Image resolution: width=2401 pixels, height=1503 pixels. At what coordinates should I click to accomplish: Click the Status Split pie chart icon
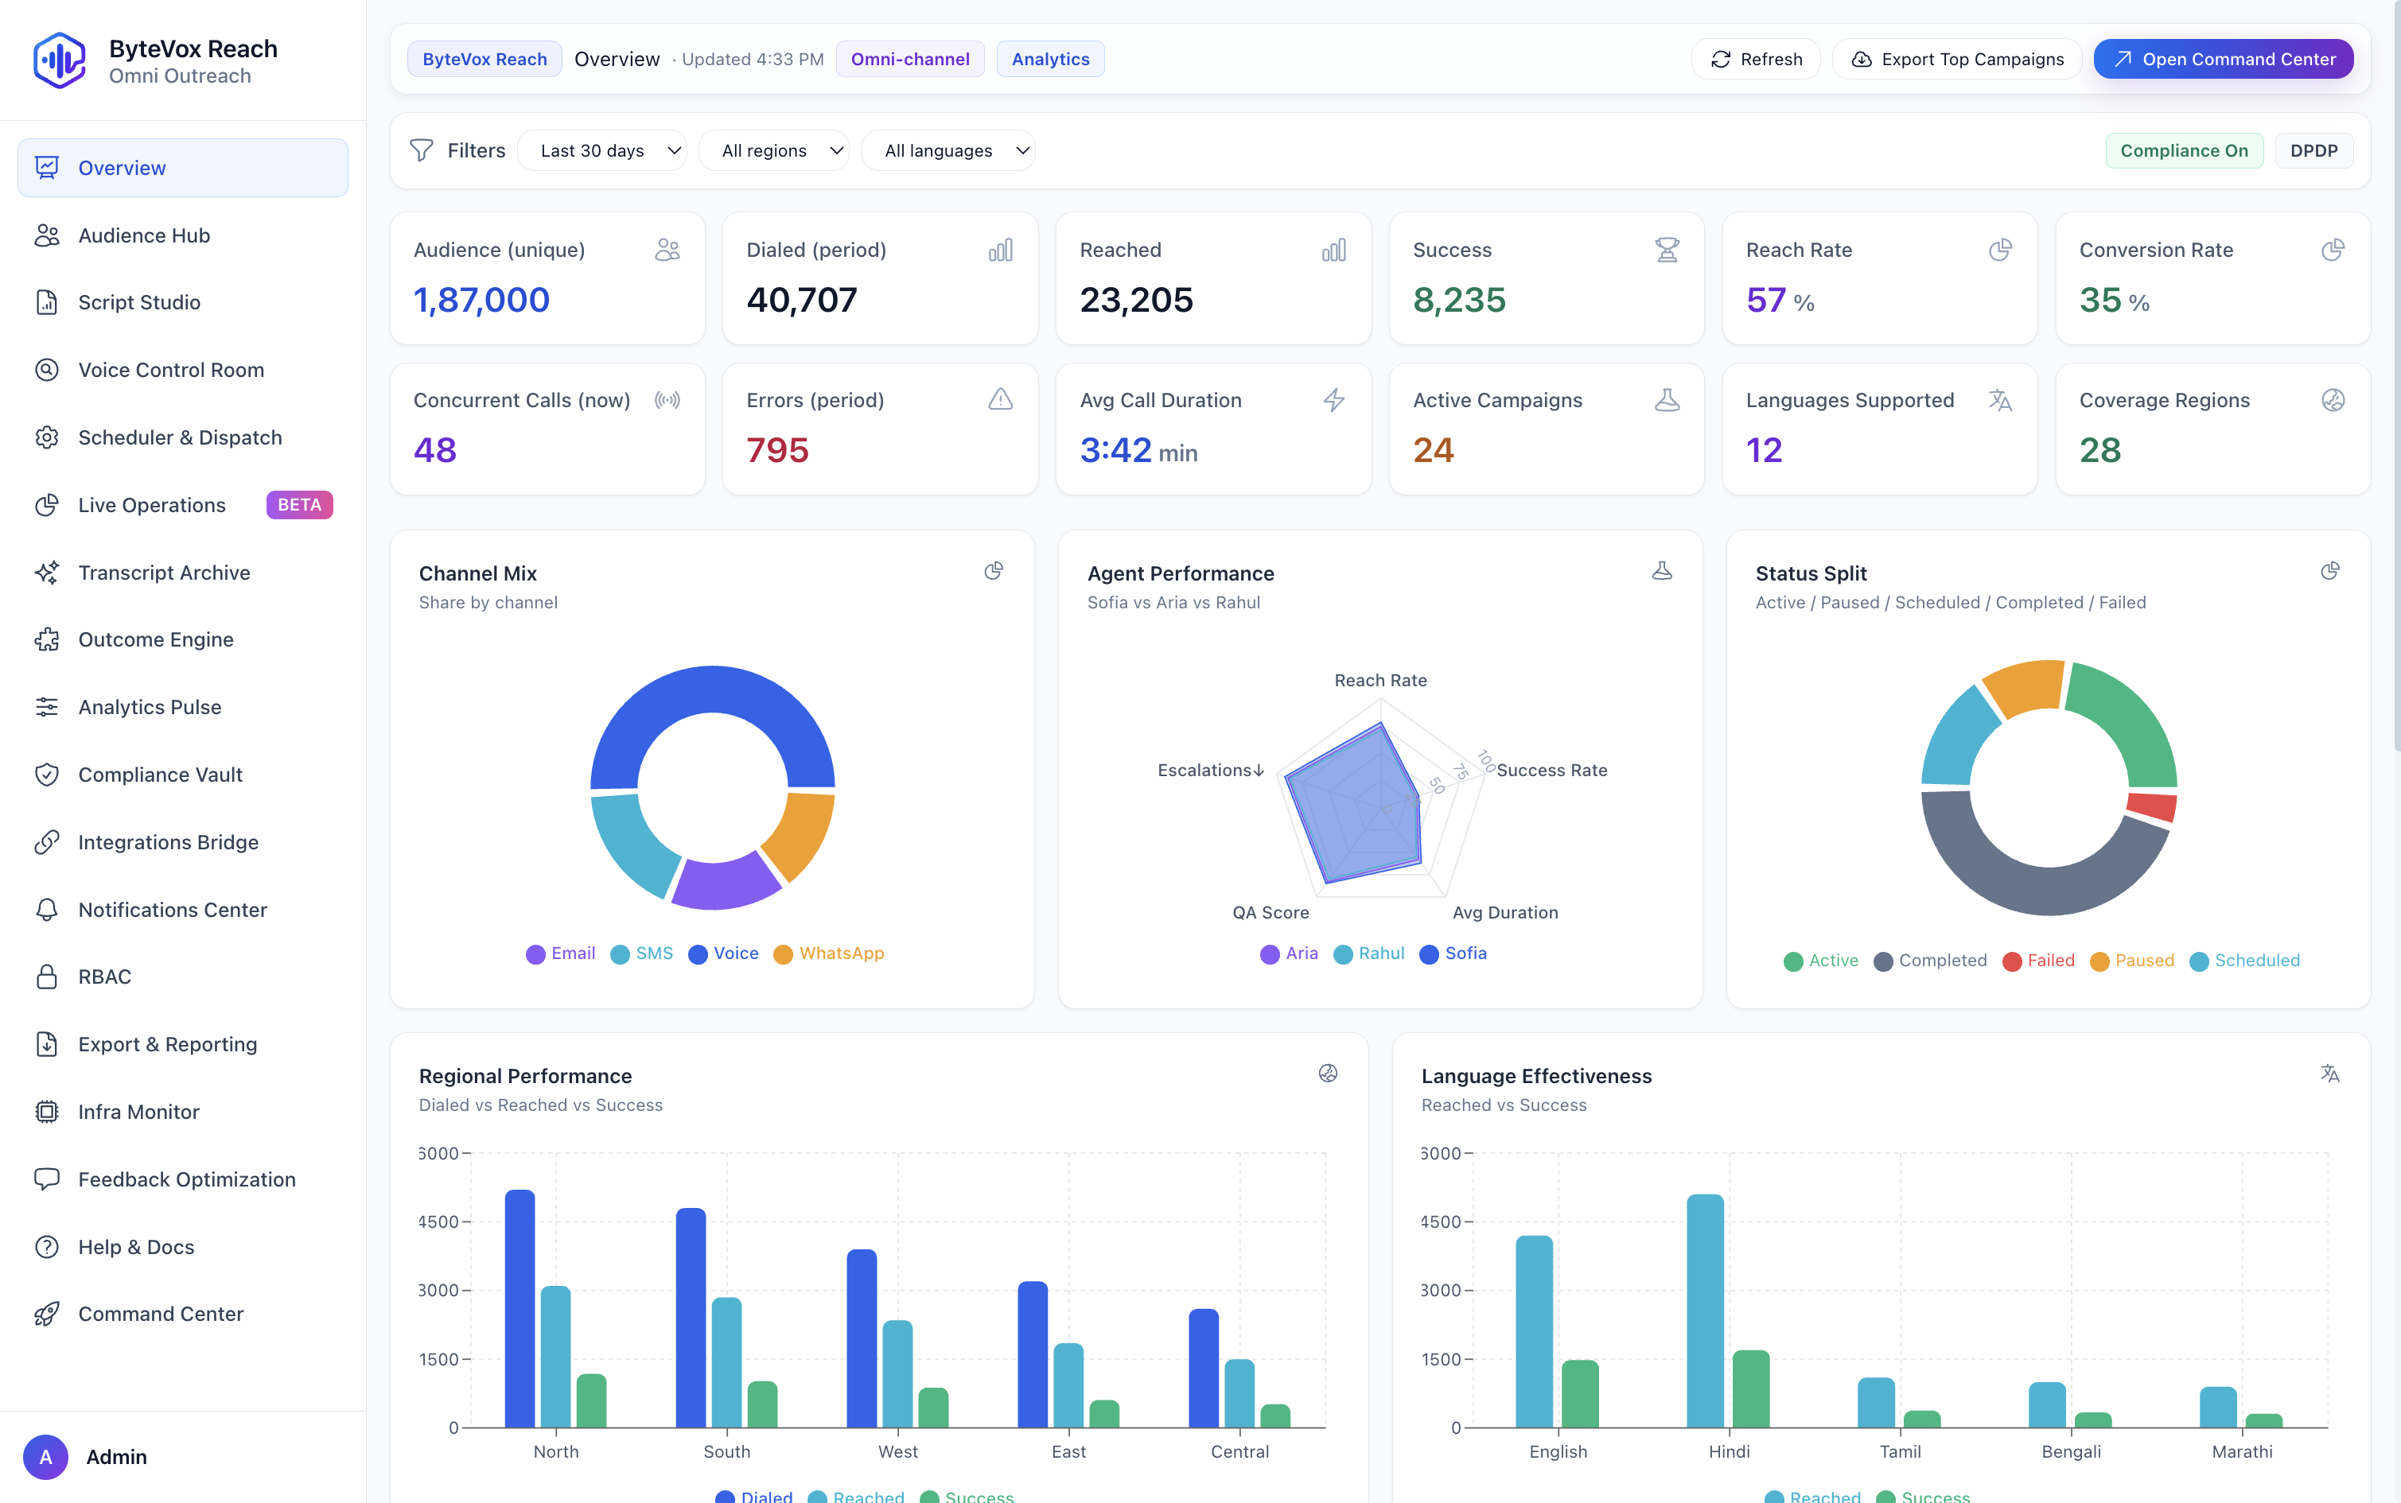click(x=2329, y=572)
